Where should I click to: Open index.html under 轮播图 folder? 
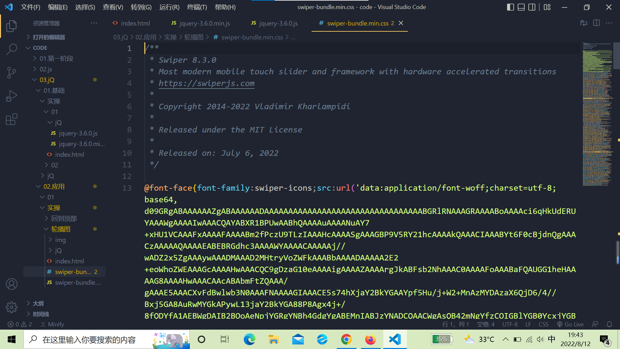tap(69, 261)
